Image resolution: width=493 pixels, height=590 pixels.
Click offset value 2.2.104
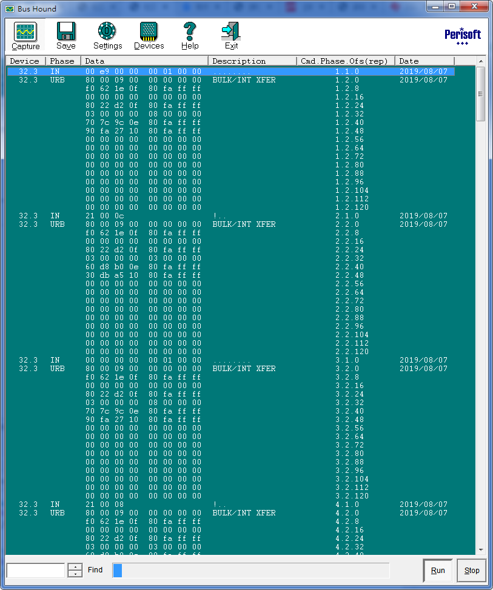click(x=352, y=335)
